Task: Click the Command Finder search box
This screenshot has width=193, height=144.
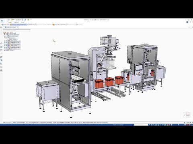Action: 141,125
